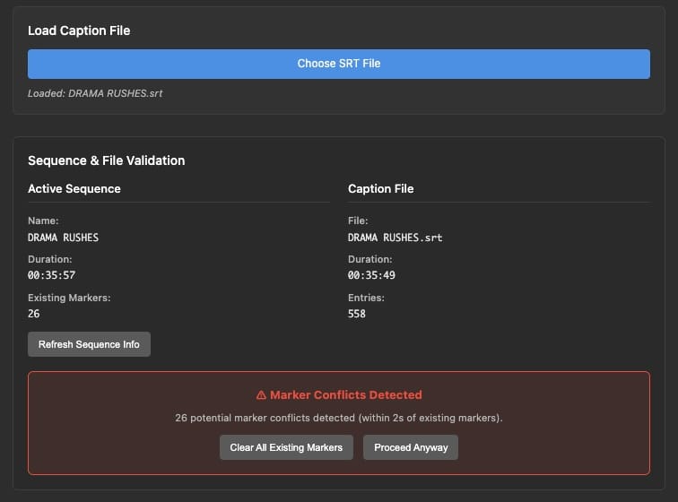Click the warning triangle icon beside Marker Conflicts
The image size is (678, 502).
[261, 395]
